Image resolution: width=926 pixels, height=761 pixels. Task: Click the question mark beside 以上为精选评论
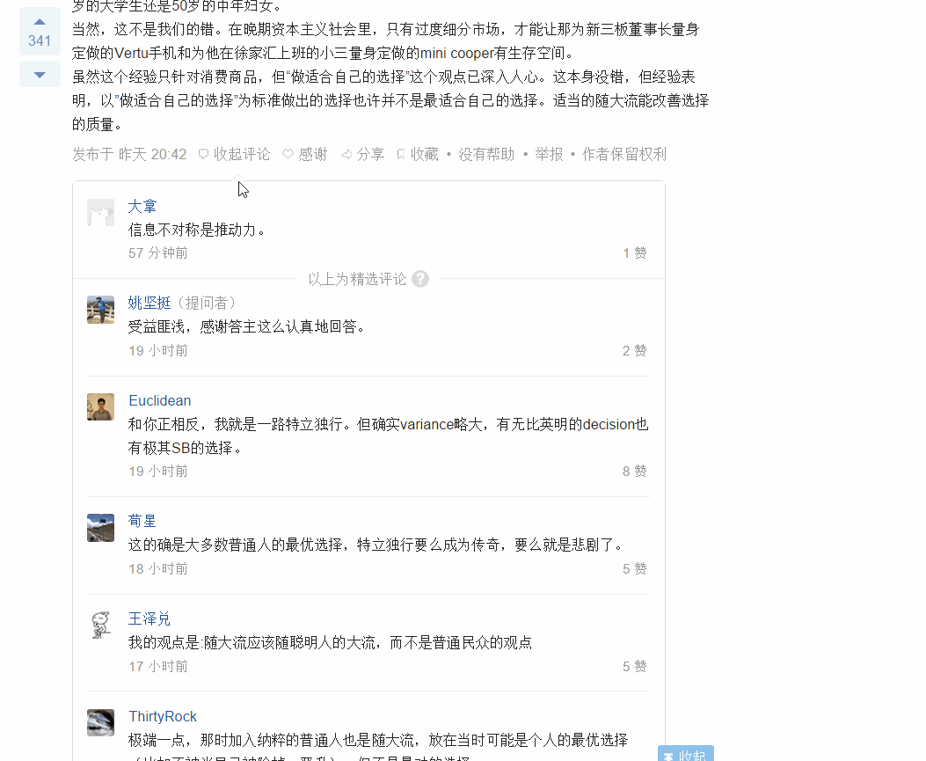[x=419, y=279]
